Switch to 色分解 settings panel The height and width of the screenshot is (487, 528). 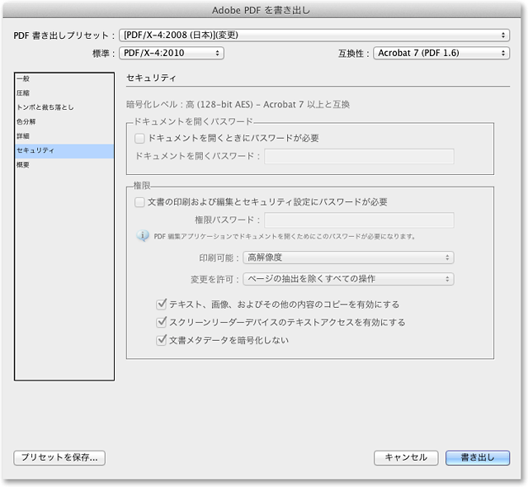pyautogui.click(x=26, y=121)
